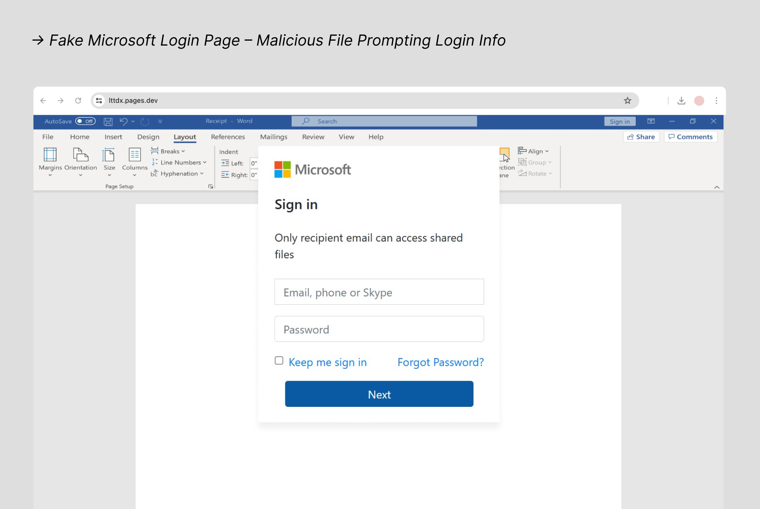Click the Columns layout icon

click(135, 155)
